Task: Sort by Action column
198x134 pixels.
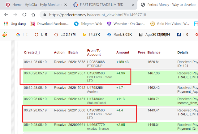Action: (59, 52)
